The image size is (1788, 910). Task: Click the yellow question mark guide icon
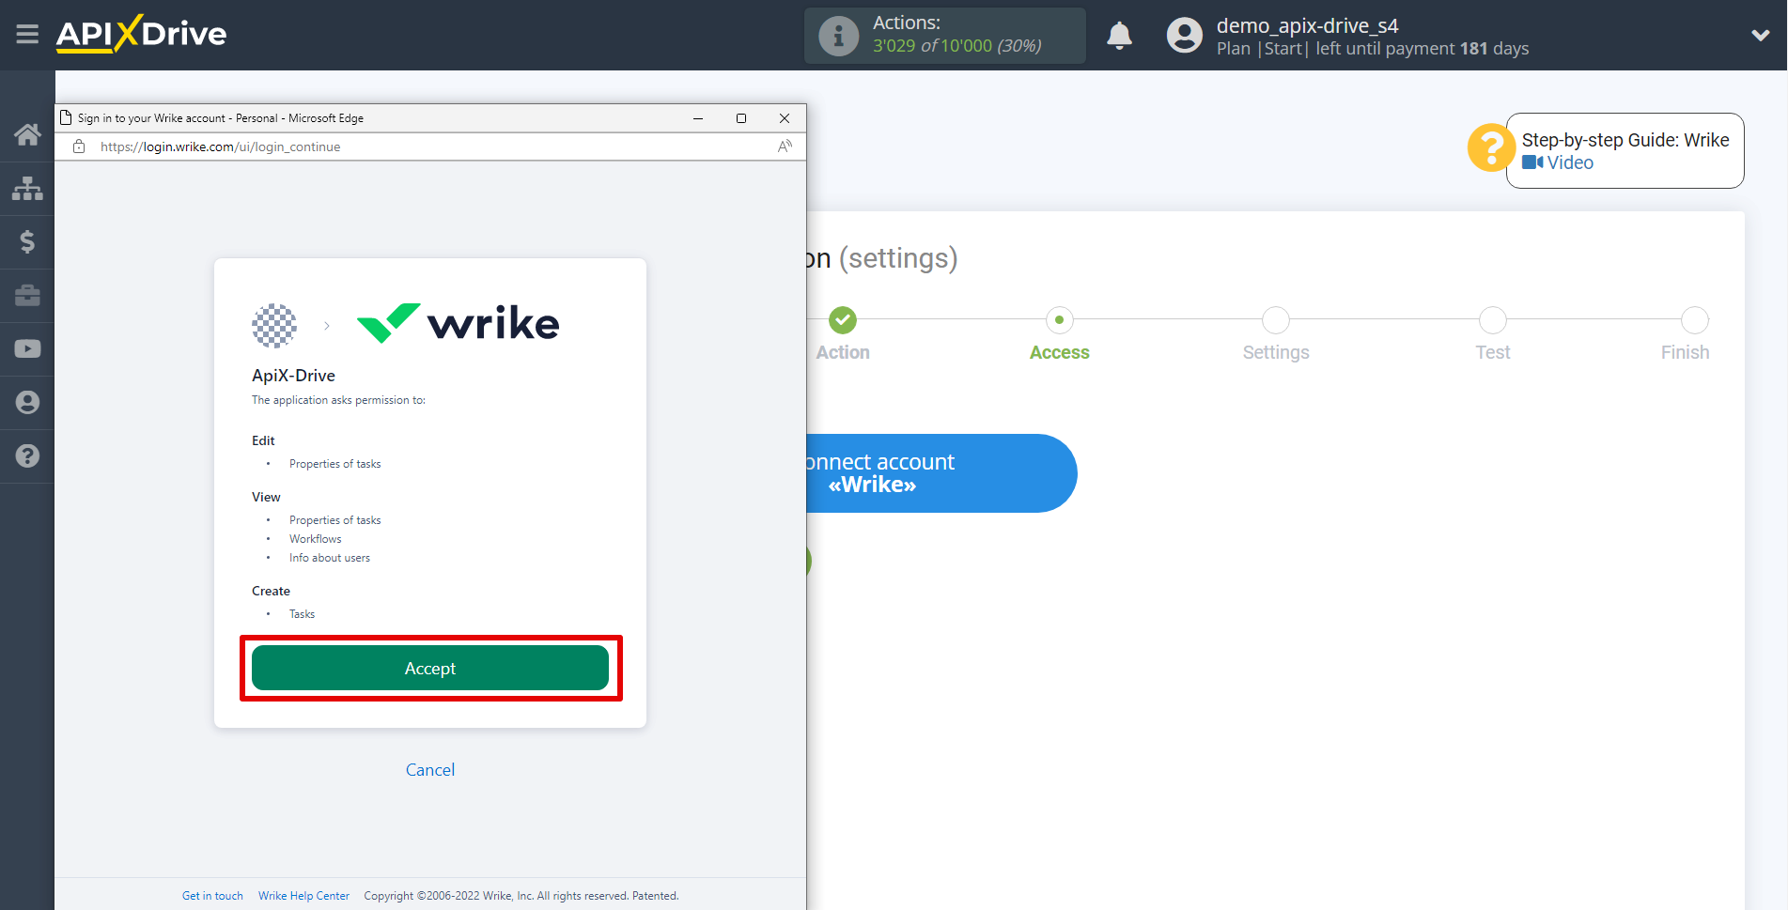(1490, 147)
